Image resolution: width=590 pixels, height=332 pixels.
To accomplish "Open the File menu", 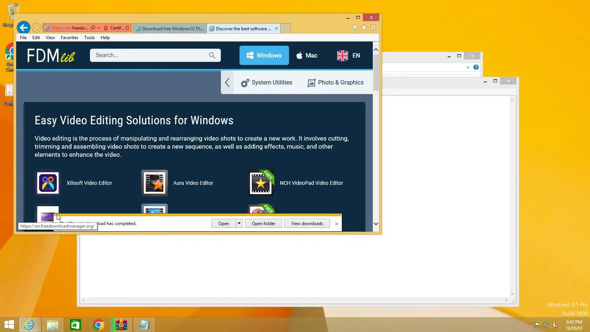I will coord(23,38).
